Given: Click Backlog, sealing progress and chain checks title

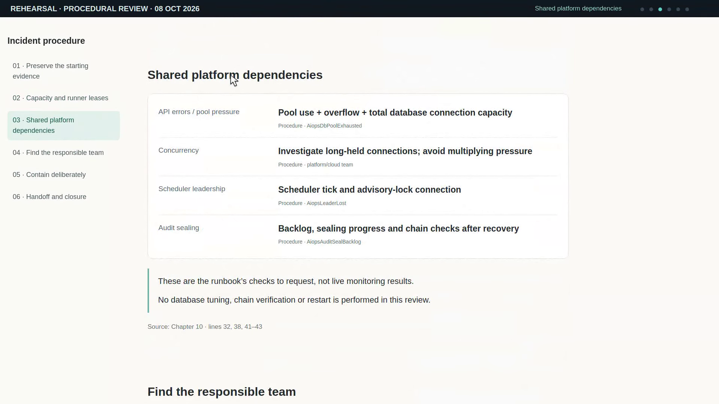Looking at the screenshot, I should pyautogui.click(x=398, y=229).
